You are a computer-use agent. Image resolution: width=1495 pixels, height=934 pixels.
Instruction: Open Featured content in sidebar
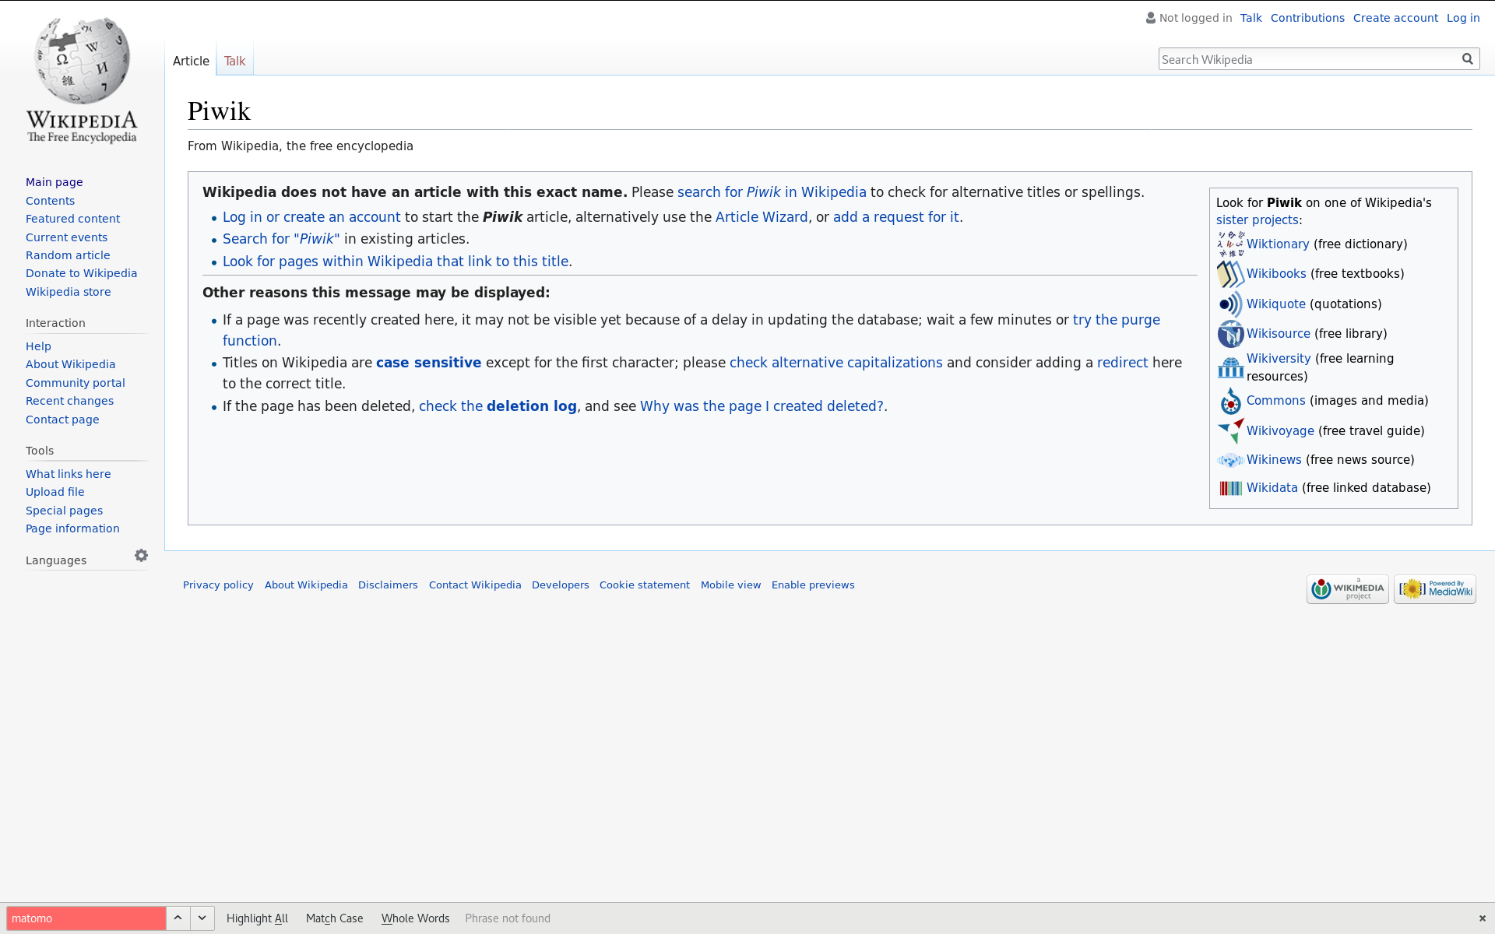72,219
